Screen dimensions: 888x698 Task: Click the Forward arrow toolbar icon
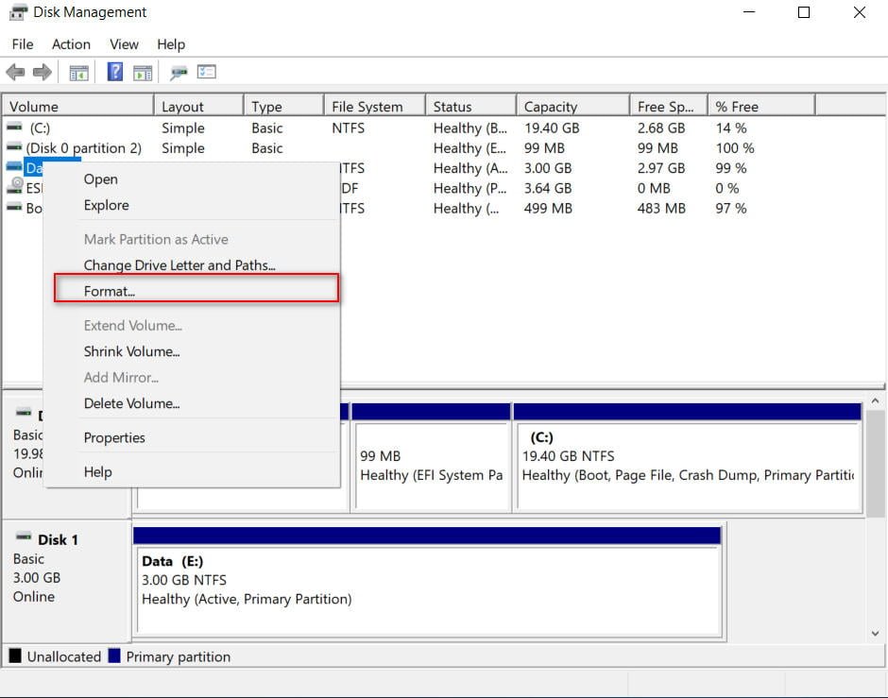pyautogui.click(x=42, y=73)
